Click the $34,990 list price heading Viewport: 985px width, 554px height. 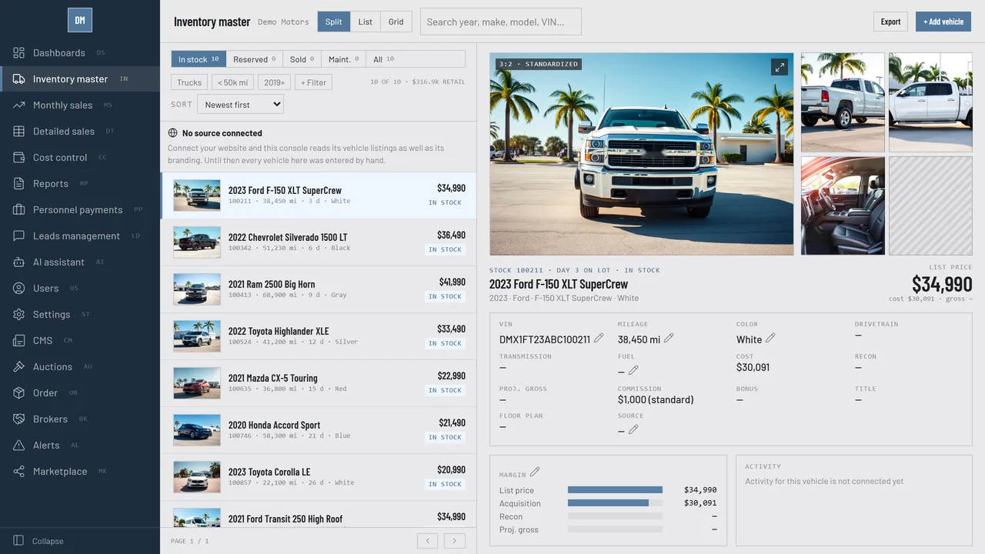click(x=942, y=284)
